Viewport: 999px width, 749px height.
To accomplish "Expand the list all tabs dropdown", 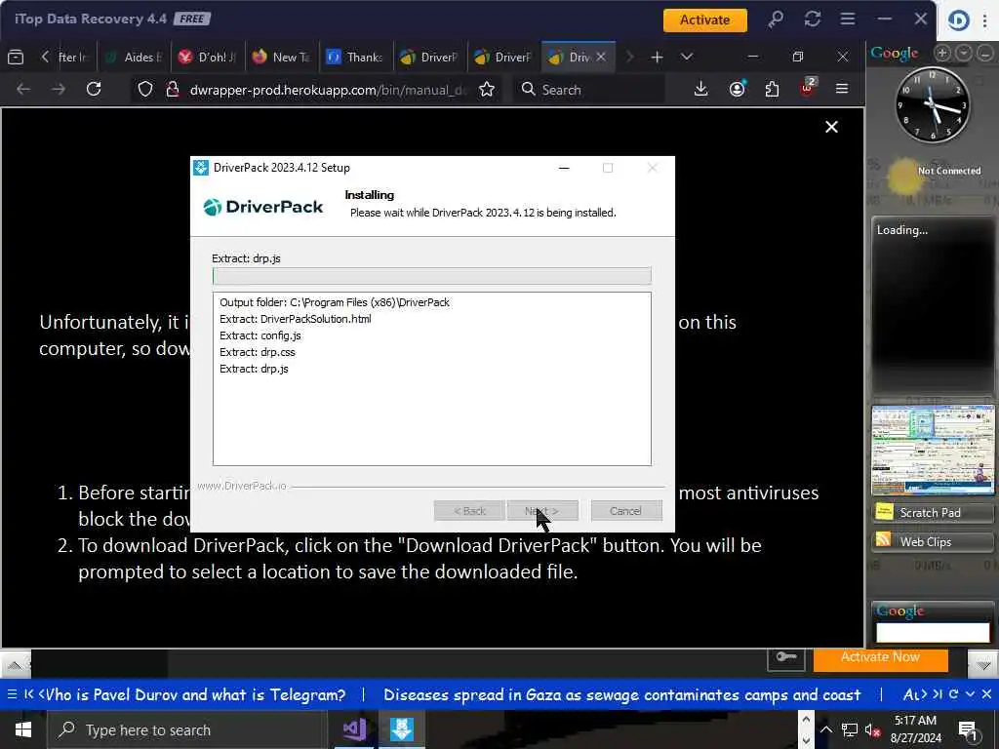I will [x=686, y=58].
